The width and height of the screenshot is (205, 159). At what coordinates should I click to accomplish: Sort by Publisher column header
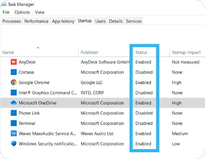point(89,52)
